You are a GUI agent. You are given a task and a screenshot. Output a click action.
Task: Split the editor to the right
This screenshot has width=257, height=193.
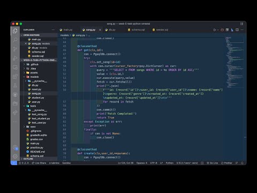[237, 30]
